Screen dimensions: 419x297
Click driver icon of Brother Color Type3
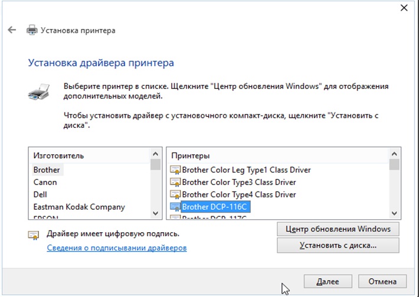175,182
